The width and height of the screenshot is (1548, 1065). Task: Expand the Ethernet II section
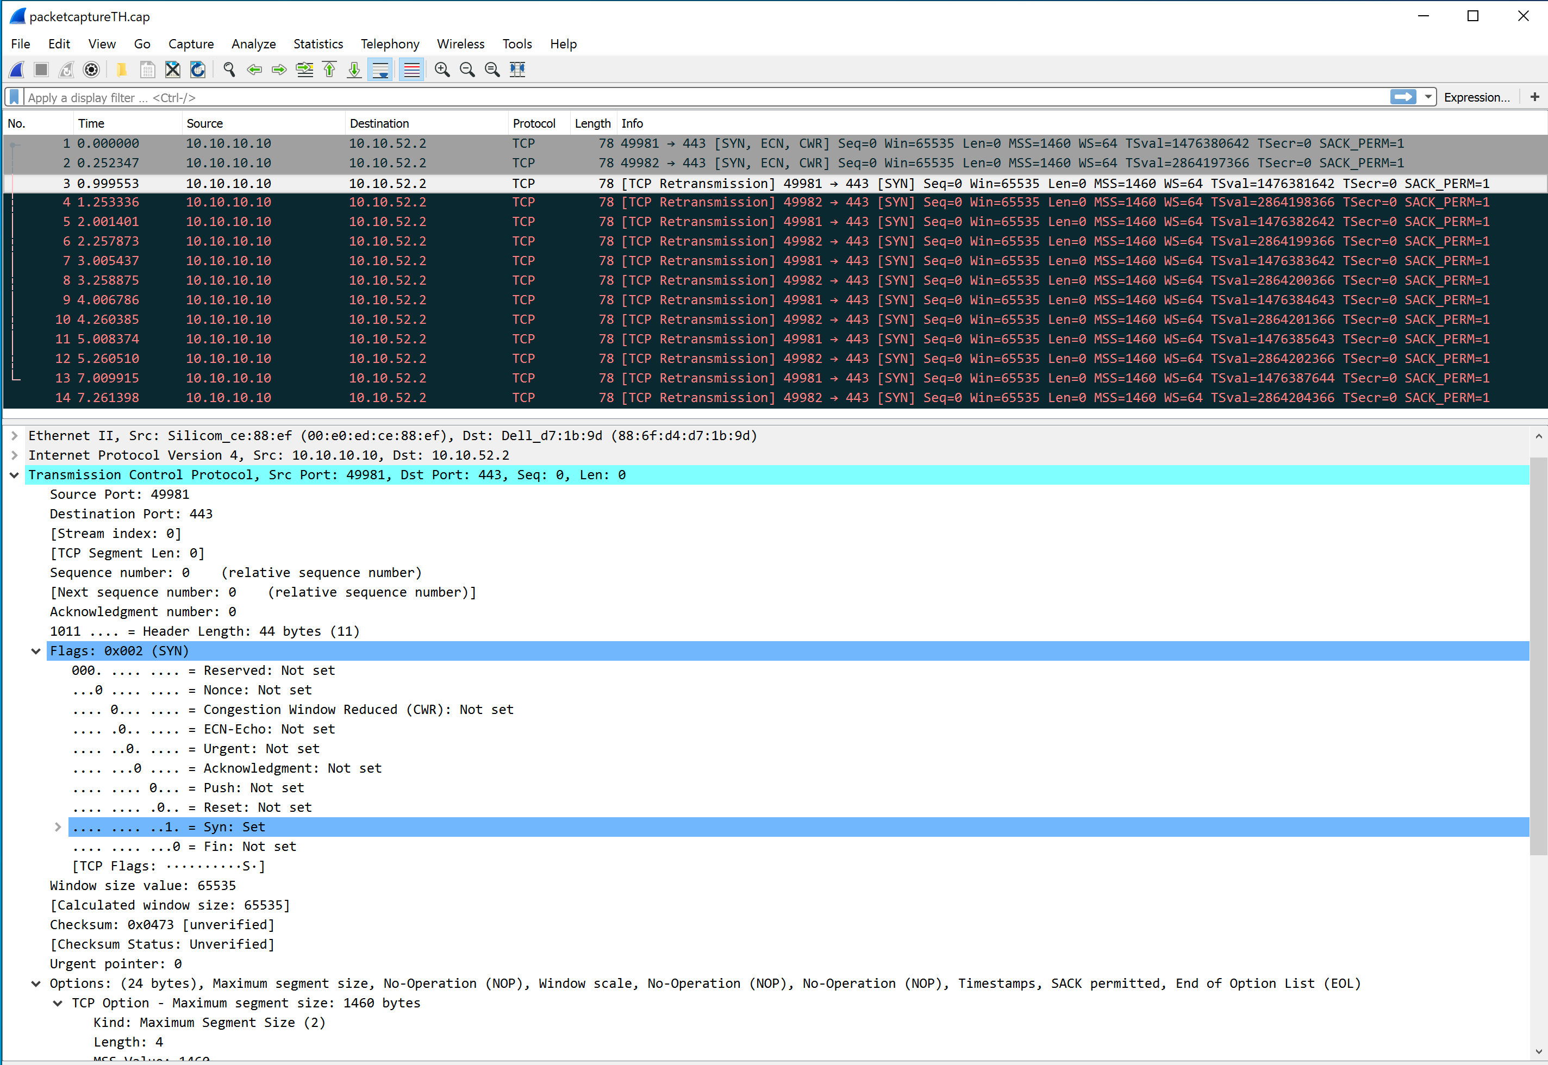[14, 436]
